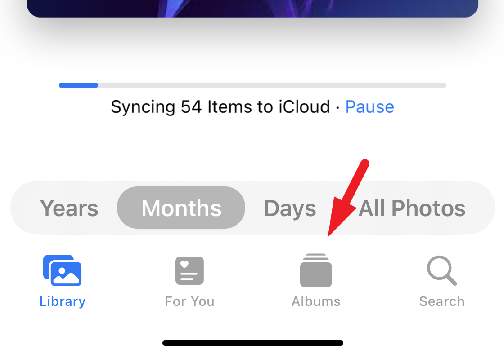This screenshot has height=354, width=504.
Task: Open the dark blue photo thumbnail
Action: pos(252,9)
